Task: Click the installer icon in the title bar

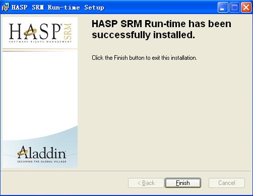Action: (x=5, y=7)
